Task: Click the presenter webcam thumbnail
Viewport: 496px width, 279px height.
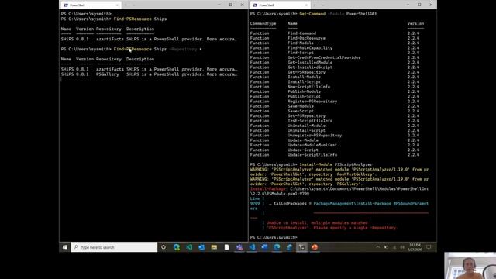Action: [x=470, y=265]
